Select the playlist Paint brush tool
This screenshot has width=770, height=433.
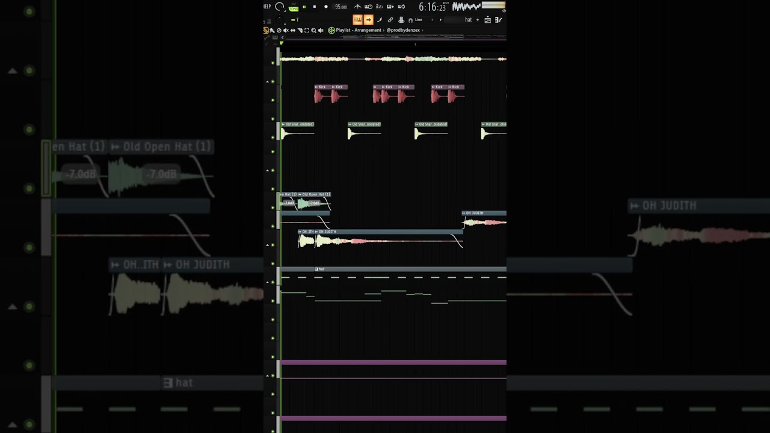click(272, 30)
